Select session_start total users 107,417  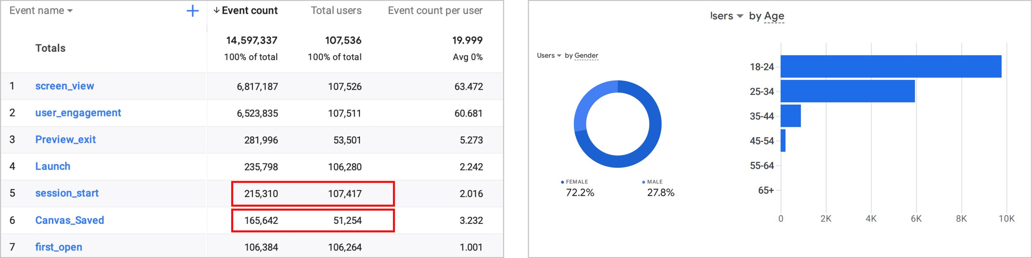point(345,193)
